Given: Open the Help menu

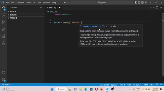Looking at the screenshot, I should [x=54, y=3].
